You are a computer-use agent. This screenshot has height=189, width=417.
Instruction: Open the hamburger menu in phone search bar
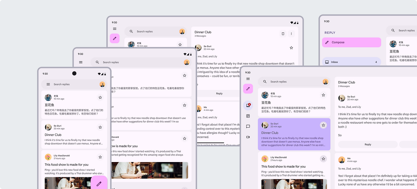click(48, 84)
